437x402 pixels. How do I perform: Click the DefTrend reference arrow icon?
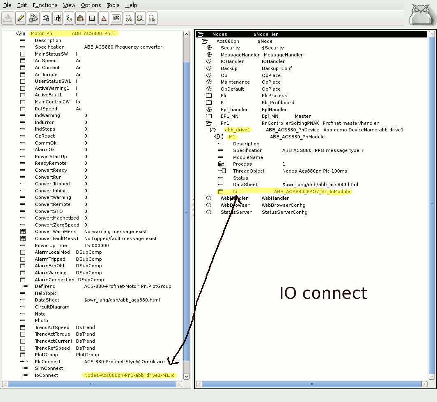(x=24, y=286)
